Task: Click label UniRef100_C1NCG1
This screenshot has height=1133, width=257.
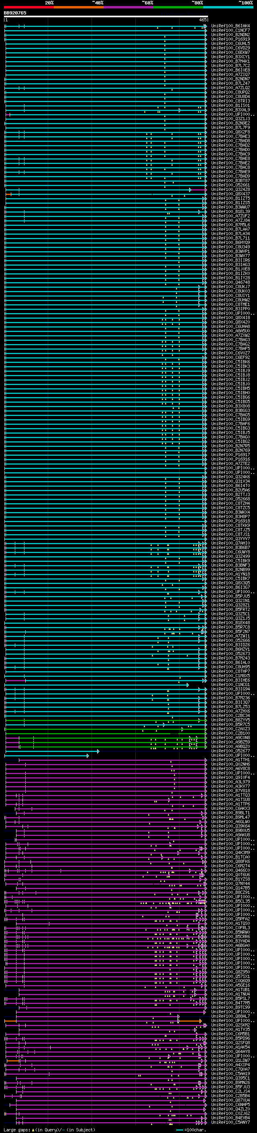Action: [230, 685]
